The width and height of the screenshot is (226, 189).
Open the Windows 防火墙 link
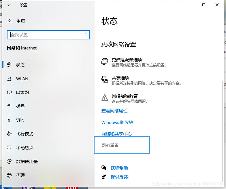(117, 123)
